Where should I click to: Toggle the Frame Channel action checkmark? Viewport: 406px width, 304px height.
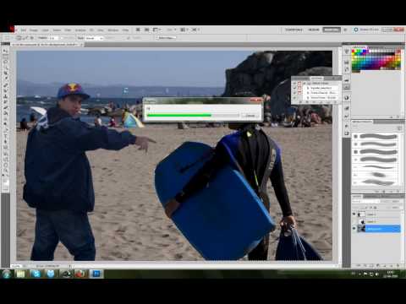coord(294,92)
